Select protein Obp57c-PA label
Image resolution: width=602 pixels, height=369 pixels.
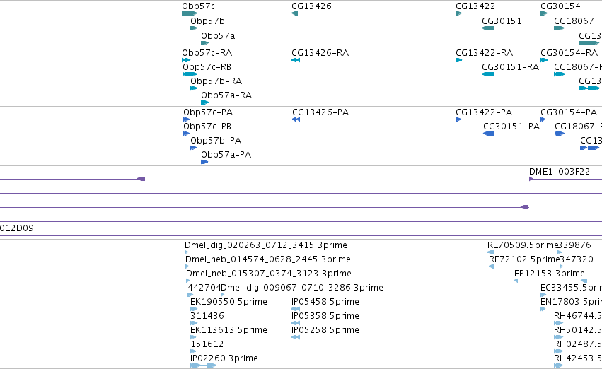[x=208, y=112]
